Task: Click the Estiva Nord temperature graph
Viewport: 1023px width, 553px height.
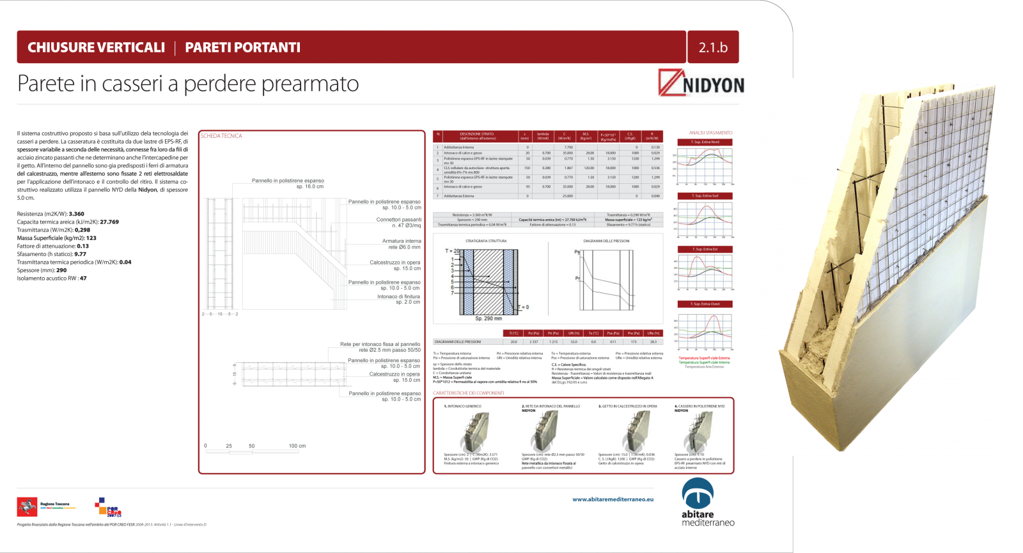Action: pyautogui.click(x=703, y=167)
